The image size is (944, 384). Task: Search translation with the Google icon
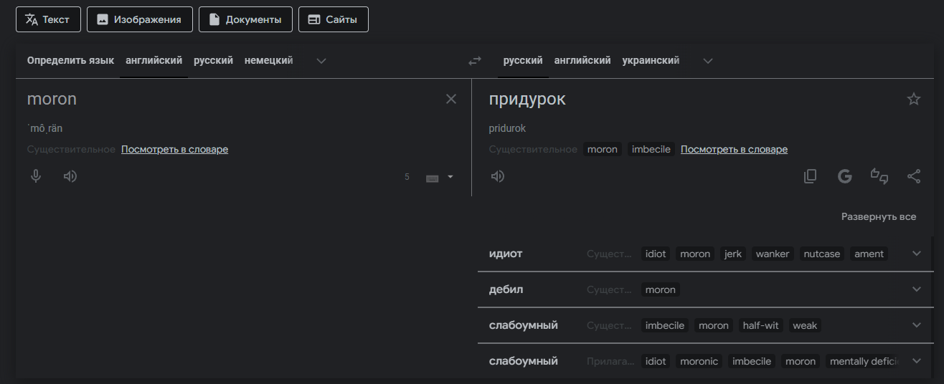[845, 176]
